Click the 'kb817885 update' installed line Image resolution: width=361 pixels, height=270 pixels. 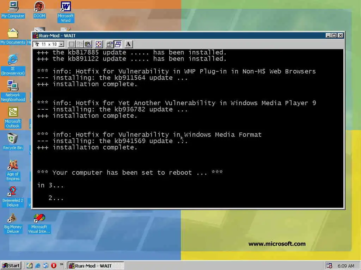(132, 52)
